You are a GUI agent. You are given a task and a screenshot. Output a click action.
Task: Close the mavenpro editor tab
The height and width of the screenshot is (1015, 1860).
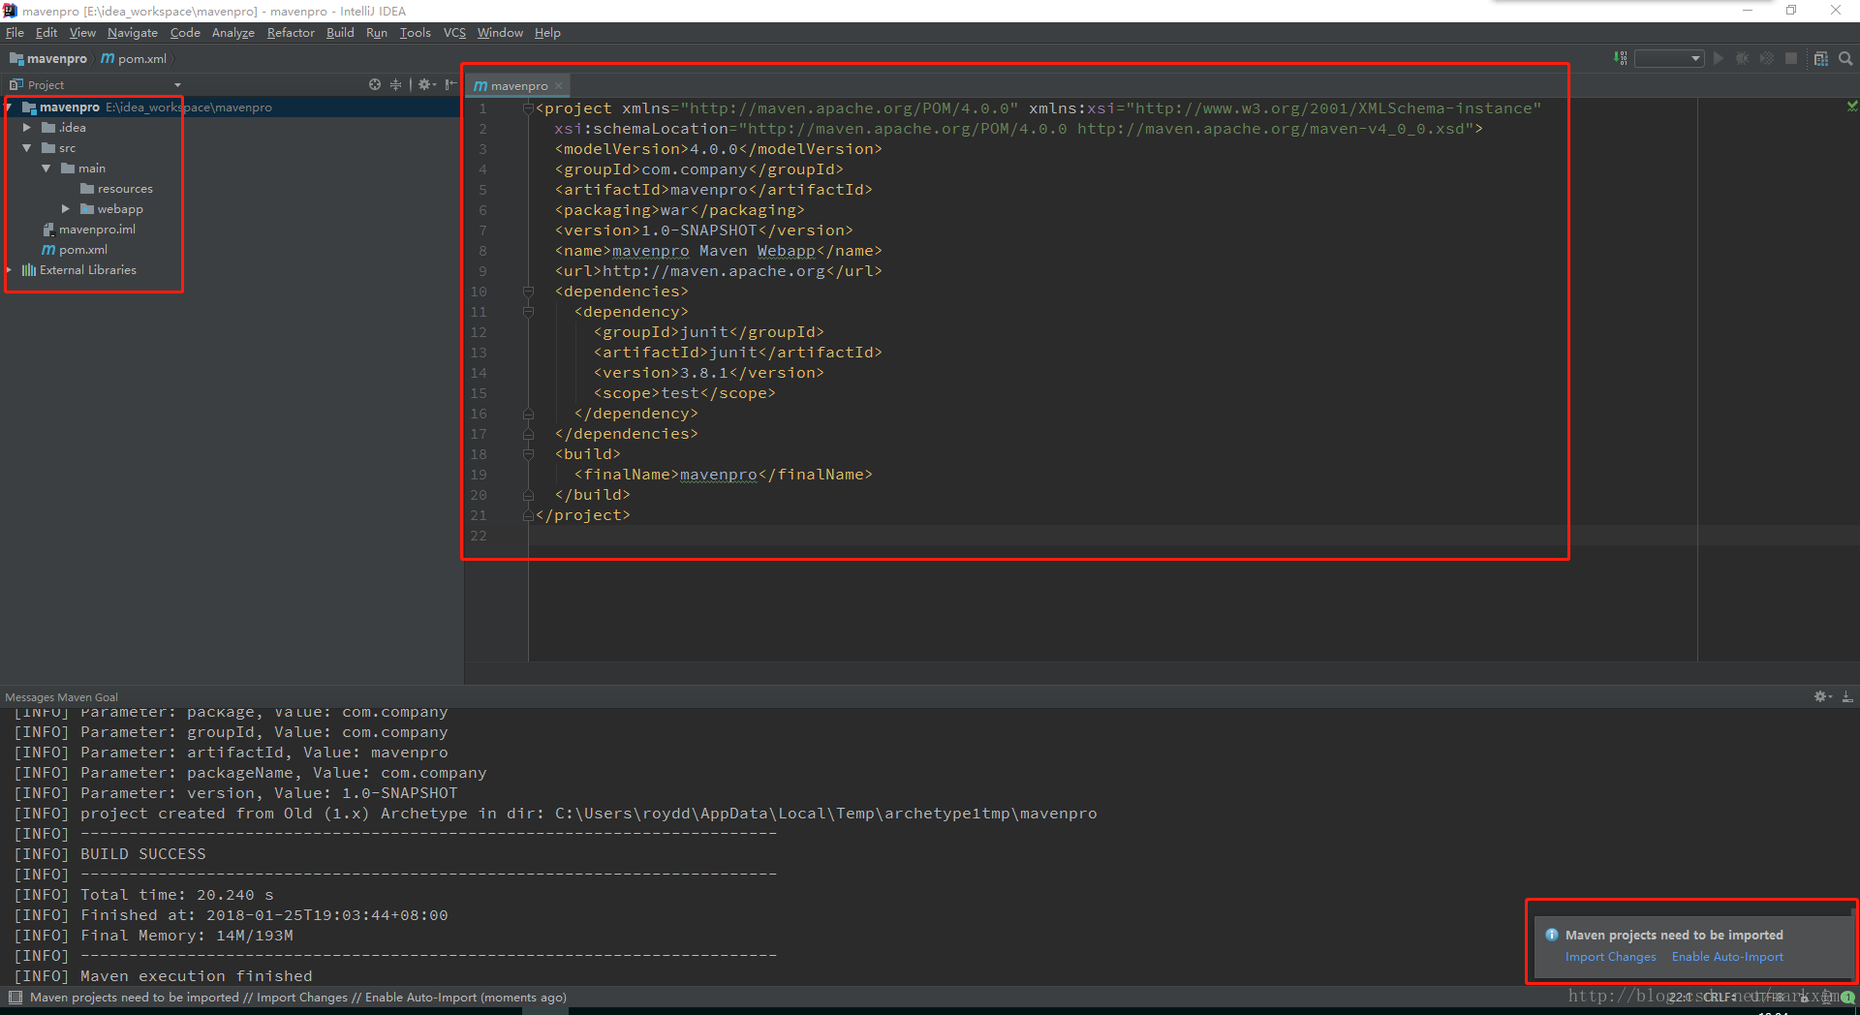point(559,85)
